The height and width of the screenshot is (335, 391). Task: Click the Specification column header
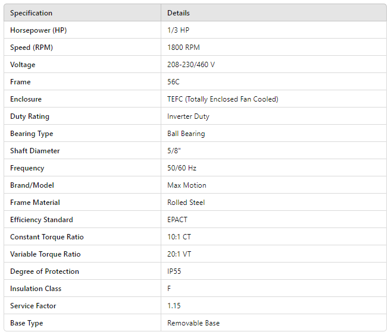31,13
